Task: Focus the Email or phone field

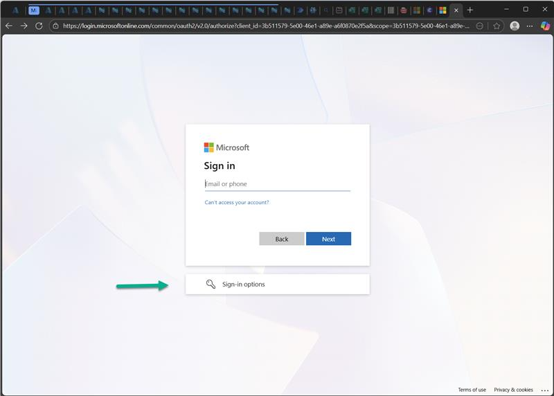Action: [x=277, y=184]
